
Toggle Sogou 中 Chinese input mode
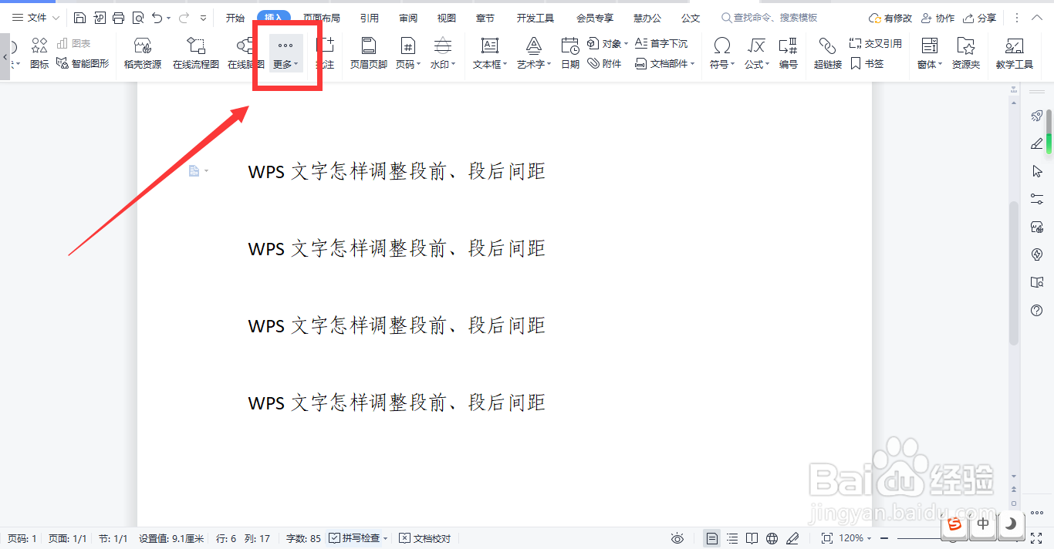click(983, 524)
